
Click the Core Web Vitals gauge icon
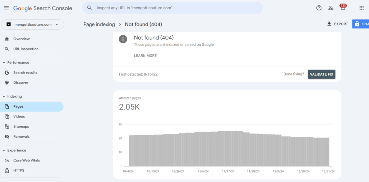click(7, 160)
